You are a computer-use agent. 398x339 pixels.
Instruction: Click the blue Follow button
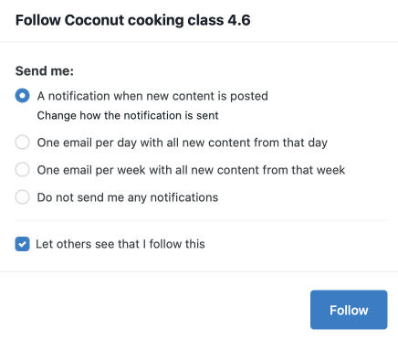coord(349,310)
